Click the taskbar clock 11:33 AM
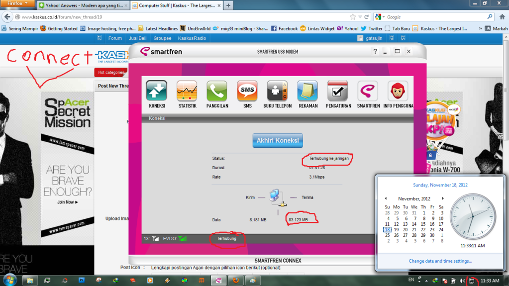This screenshot has height=286, width=509. (x=490, y=281)
